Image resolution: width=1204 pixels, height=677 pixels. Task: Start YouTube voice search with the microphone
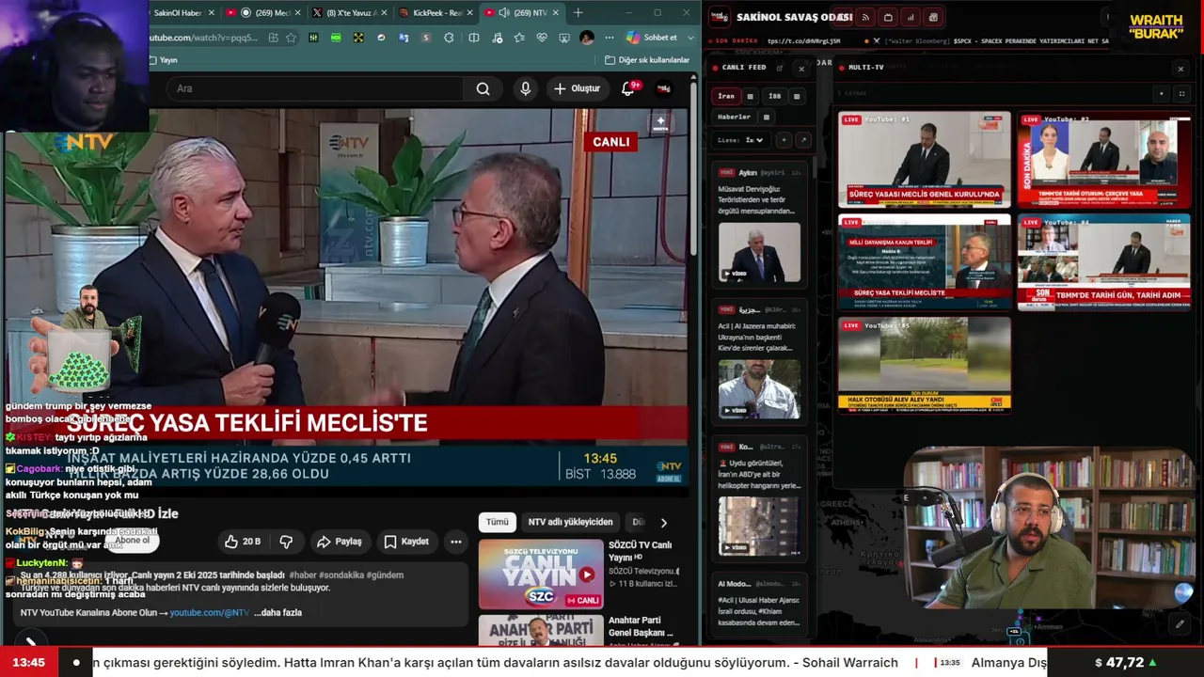pyautogui.click(x=526, y=88)
